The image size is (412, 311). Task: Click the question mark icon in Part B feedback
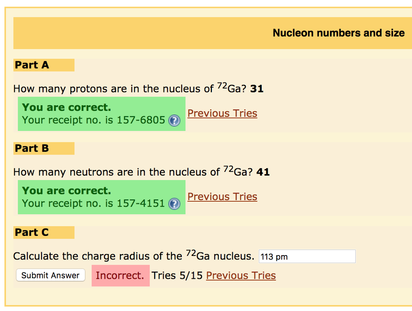pos(174,204)
